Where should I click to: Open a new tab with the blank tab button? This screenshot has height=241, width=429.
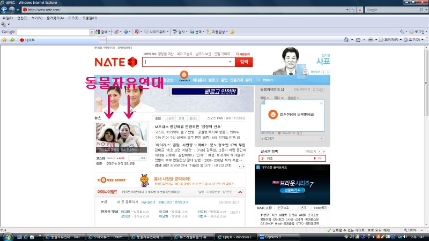tap(102, 40)
